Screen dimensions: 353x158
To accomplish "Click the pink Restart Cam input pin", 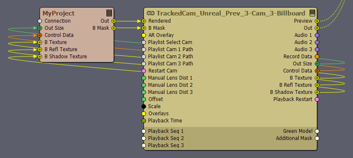I will (143, 71).
